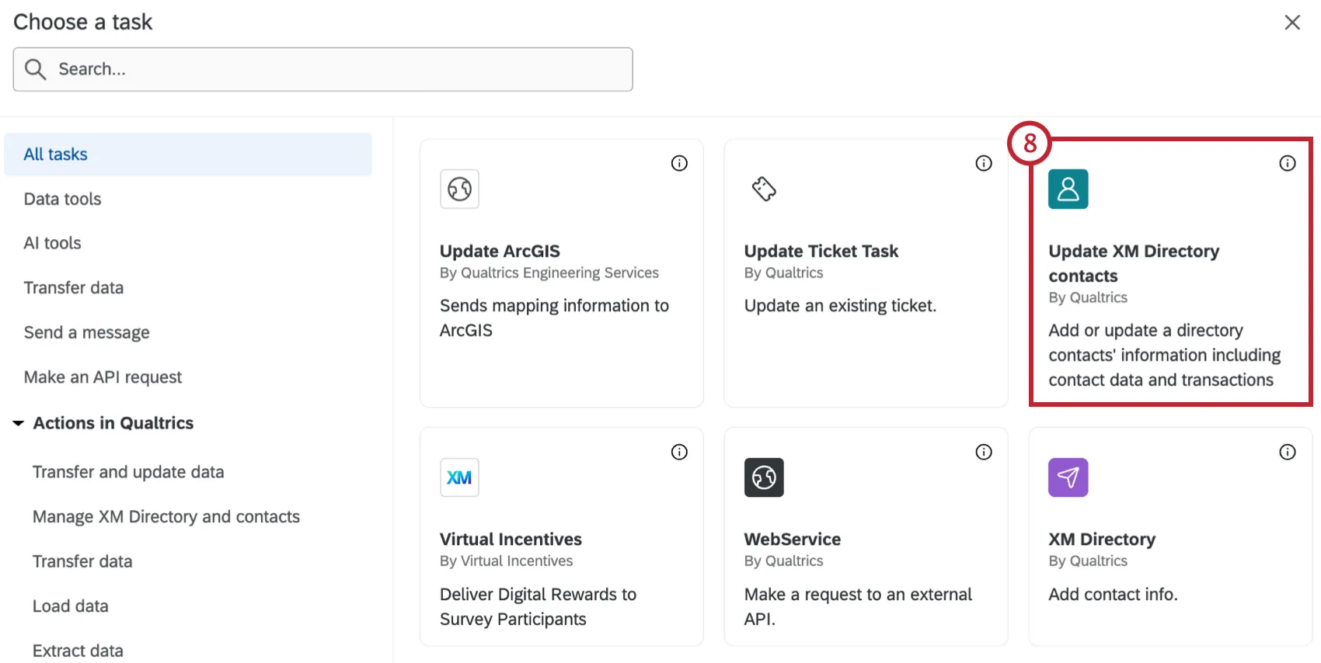Image resolution: width=1321 pixels, height=663 pixels.
Task: Click the Update XM Directory contacts person icon
Action: coord(1068,189)
